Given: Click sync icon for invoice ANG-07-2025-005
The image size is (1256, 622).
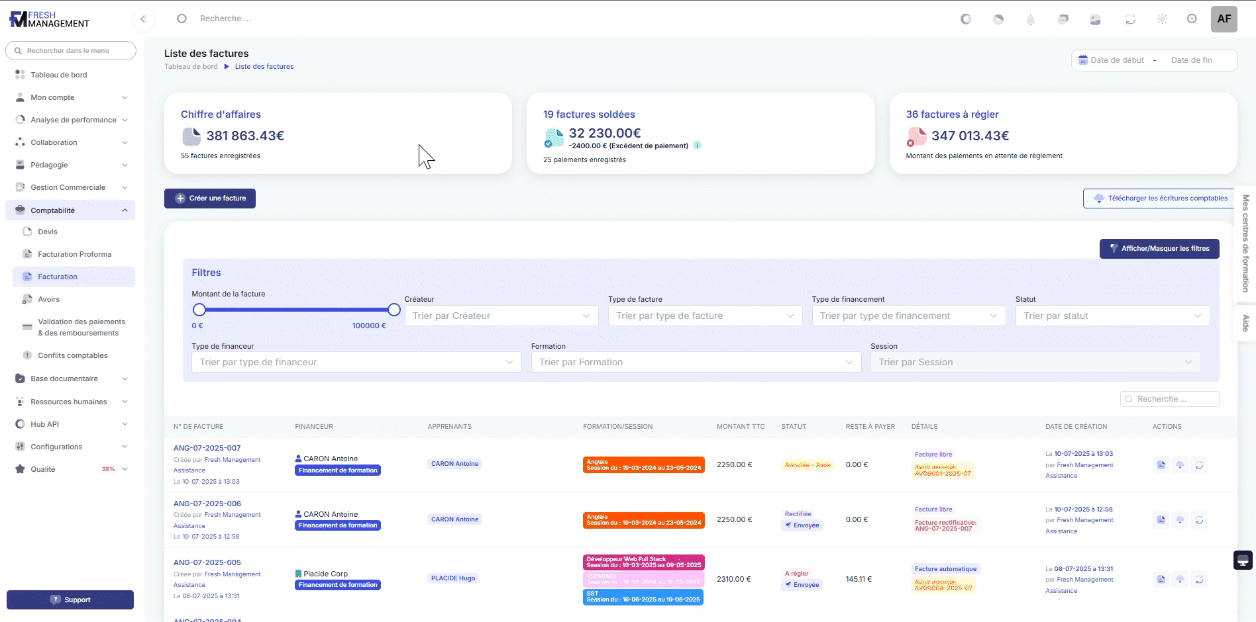Looking at the screenshot, I should [x=1199, y=580].
